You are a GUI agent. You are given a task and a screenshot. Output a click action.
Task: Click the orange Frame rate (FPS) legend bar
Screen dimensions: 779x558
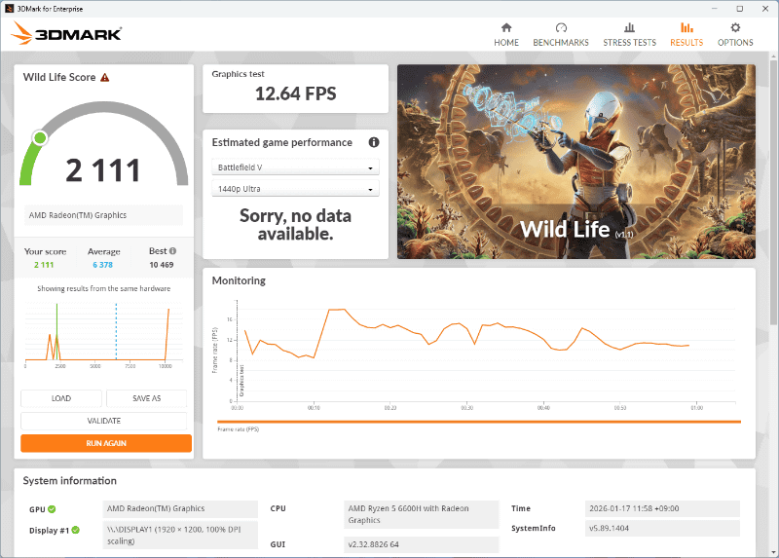479,422
